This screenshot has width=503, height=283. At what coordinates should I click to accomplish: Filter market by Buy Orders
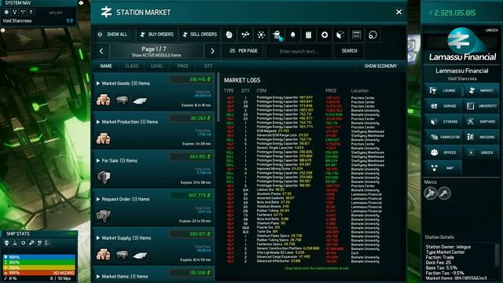(x=157, y=35)
